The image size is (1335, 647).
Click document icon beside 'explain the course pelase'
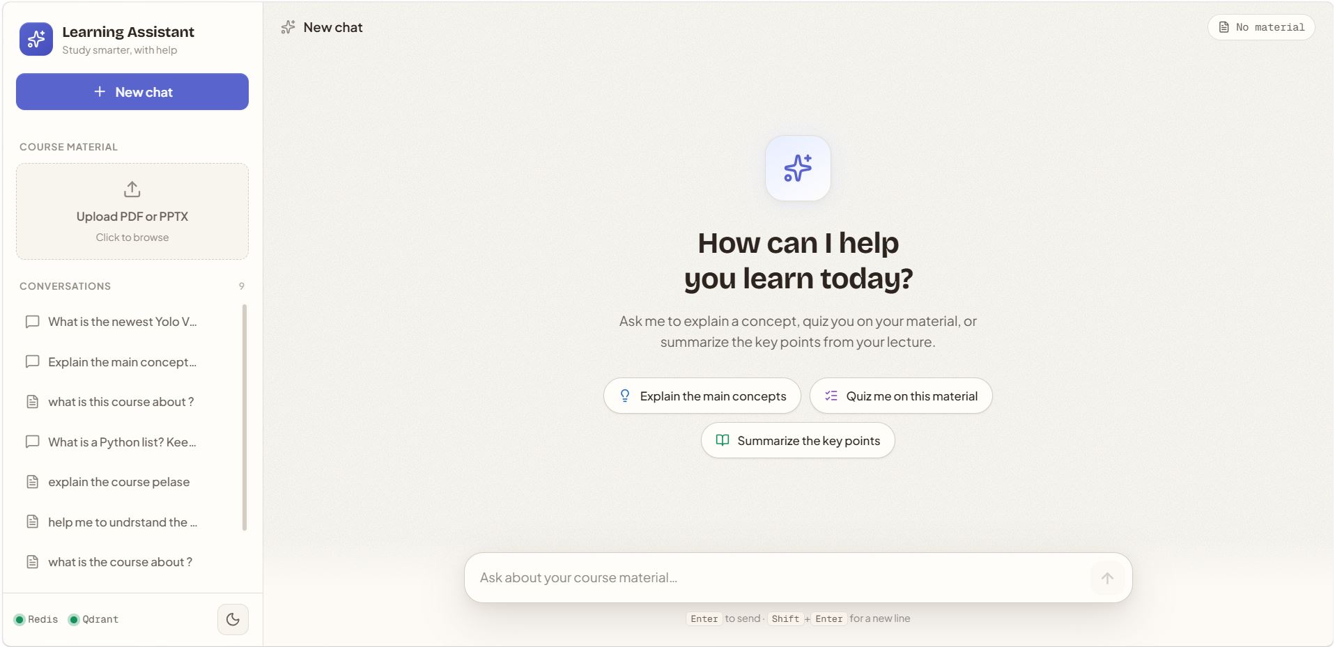click(32, 482)
